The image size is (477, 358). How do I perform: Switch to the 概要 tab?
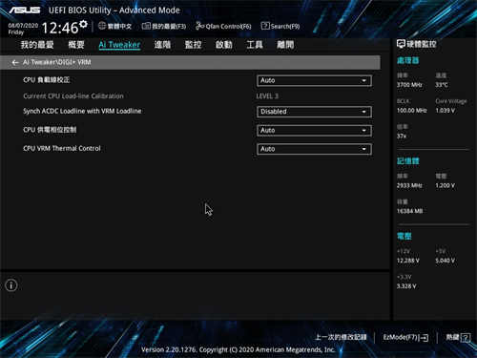(x=76, y=45)
